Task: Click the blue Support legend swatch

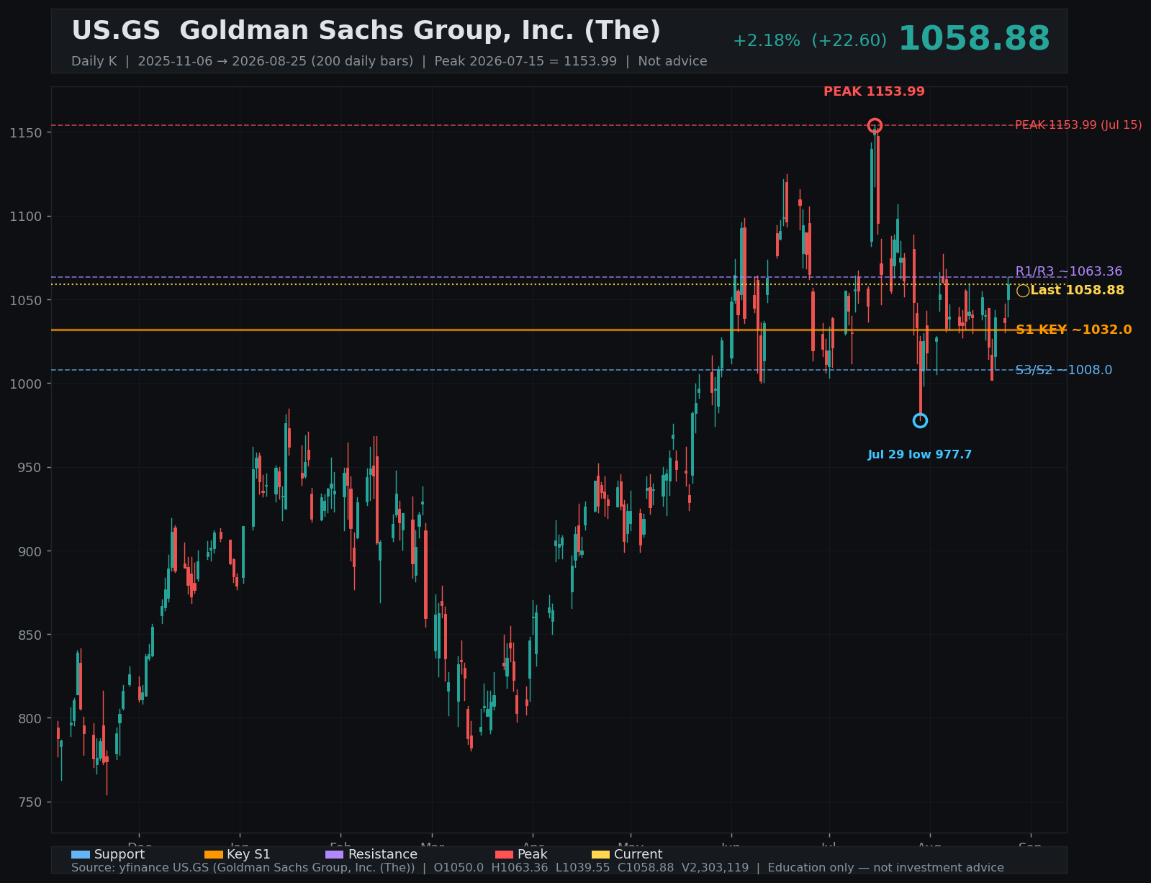Action: point(81,855)
